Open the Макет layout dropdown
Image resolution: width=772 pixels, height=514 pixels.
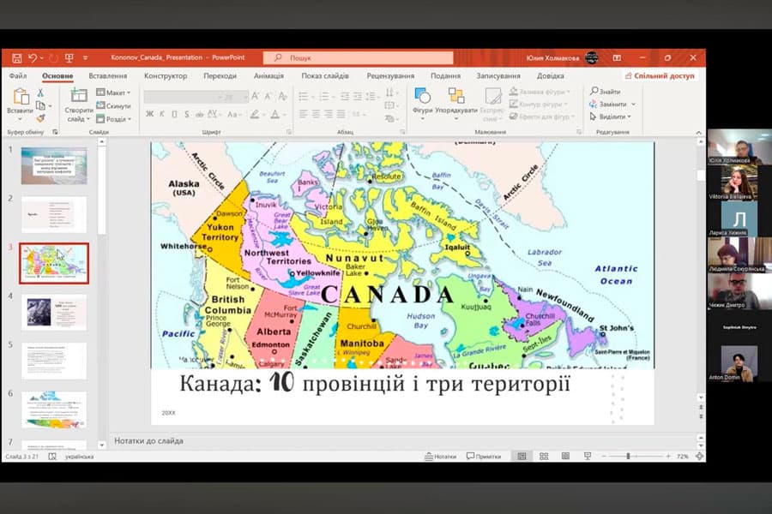click(x=113, y=93)
